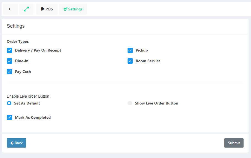This screenshot has width=251, height=158.
Task: Click the Show Live Order Button label
Action: (x=156, y=103)
